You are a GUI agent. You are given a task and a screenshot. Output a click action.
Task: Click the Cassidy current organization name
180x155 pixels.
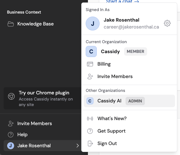[110, 51]
